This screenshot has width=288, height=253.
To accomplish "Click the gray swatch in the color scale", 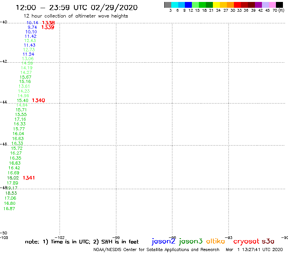I will pyautogui.click(x=168, y=5).
